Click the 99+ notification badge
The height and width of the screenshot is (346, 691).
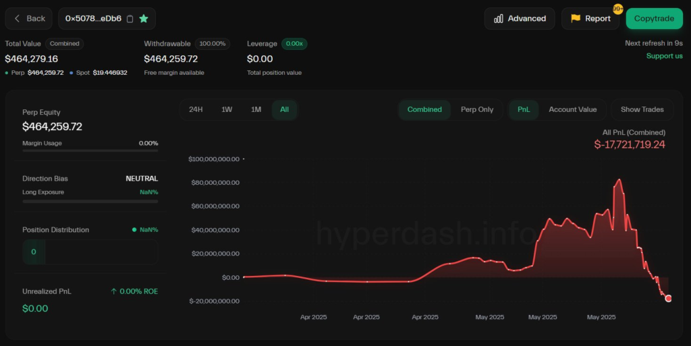617,9
